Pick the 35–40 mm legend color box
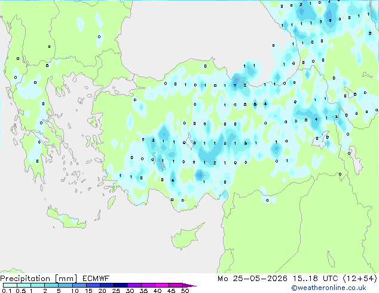 148,285
